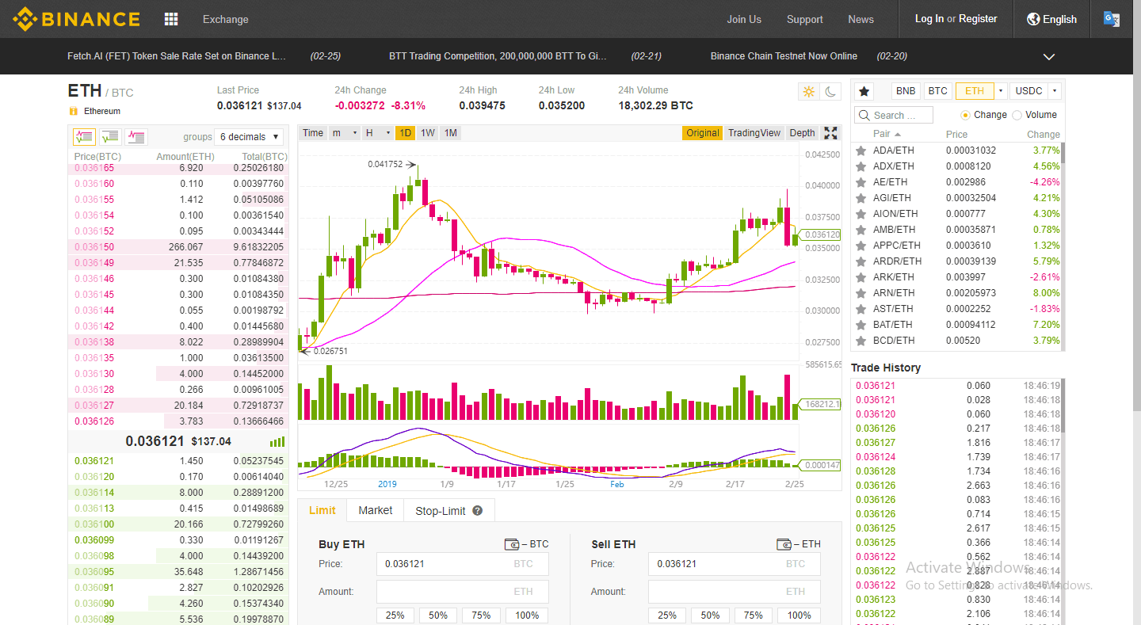Click the Buy ETH Amount field
The width and height of the screenshot is (1141, 625).
pyautogui.click(x=462, y=592)
